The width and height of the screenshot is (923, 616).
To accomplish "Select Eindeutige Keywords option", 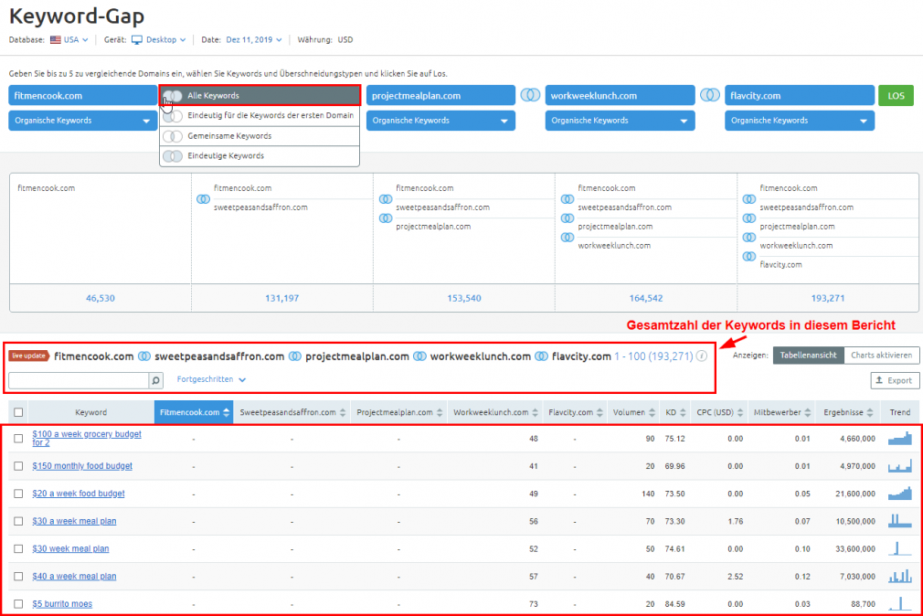I will [260, 156].
